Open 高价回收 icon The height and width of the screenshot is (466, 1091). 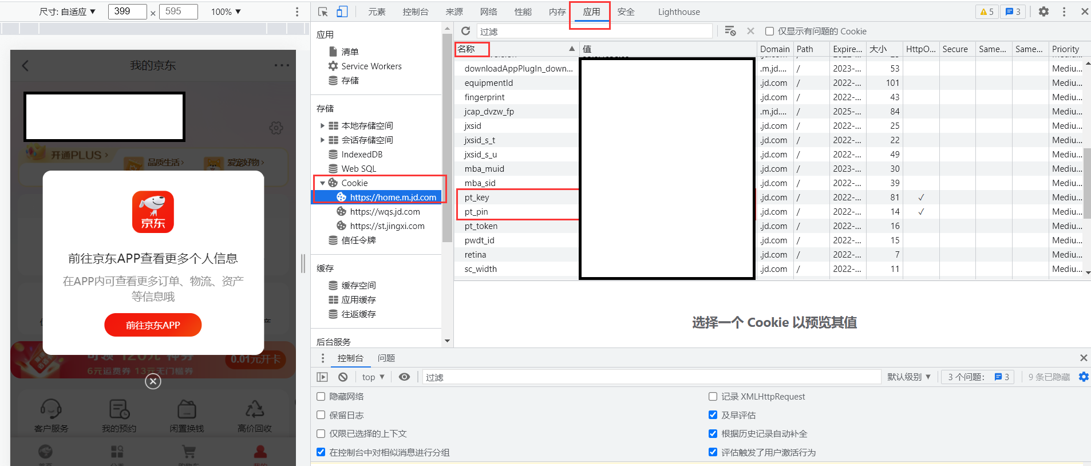[255, 409]
